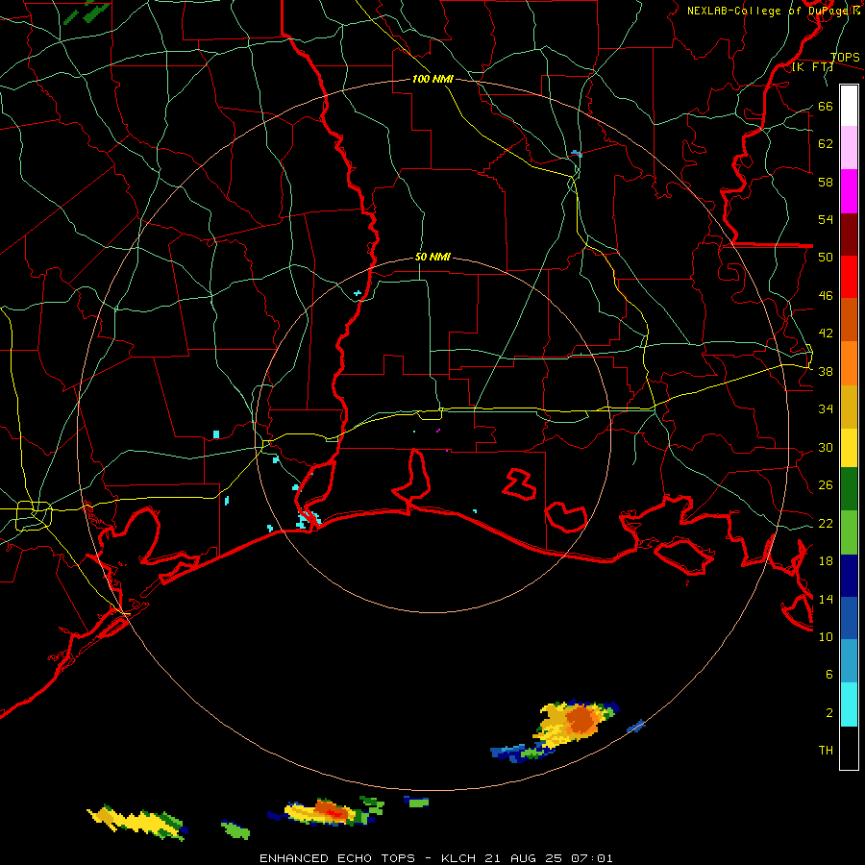
Task: Pick the legend value 22
Action: pos(826,523)
